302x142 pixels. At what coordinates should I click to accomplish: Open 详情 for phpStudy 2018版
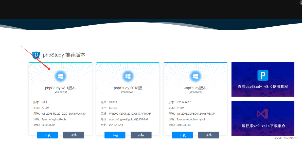pos(141,135)
